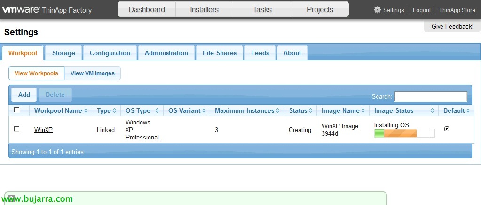
Task: Click Showing 1 to 1 of 1 entries
Action: [x=47, y=152]
